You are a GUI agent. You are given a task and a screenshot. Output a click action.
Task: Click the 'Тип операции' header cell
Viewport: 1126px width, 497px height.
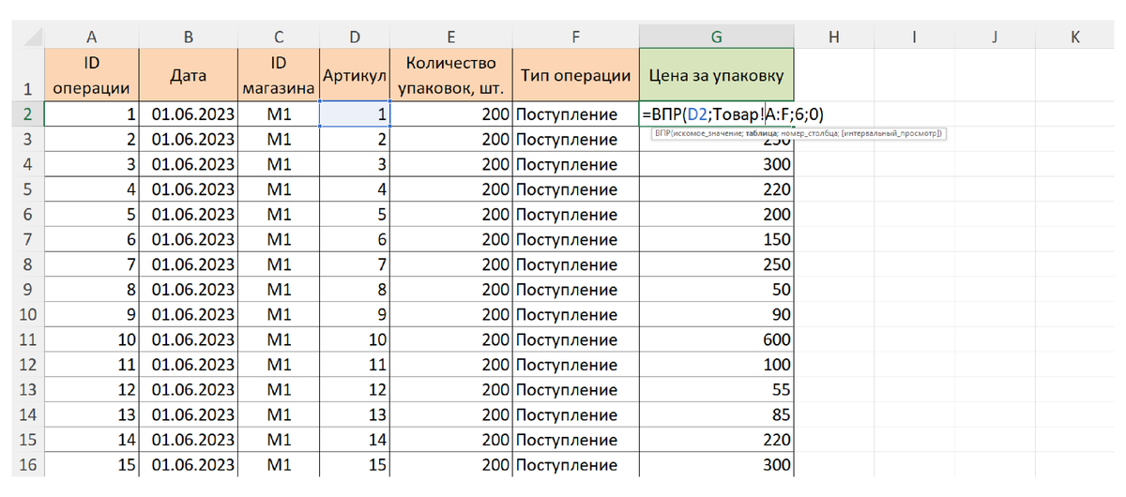pos(575,74)
